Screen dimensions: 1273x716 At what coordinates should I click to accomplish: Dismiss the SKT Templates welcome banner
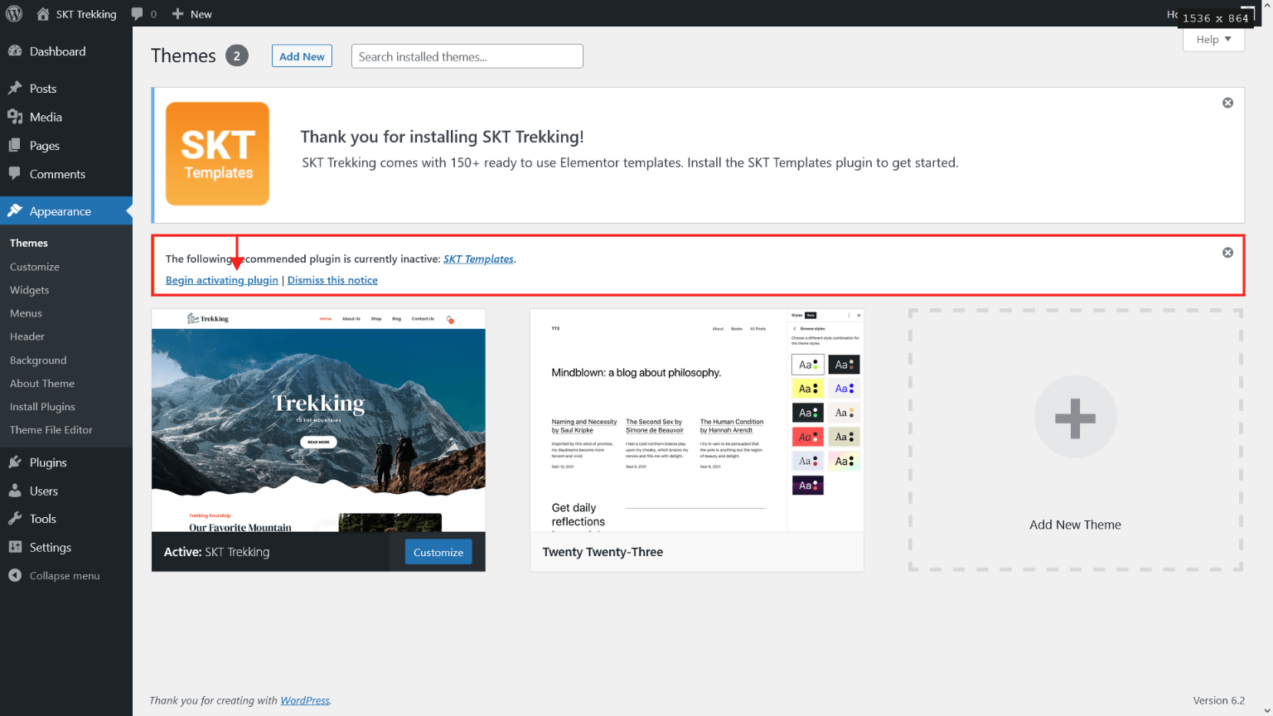click(x=1227, y=103)
